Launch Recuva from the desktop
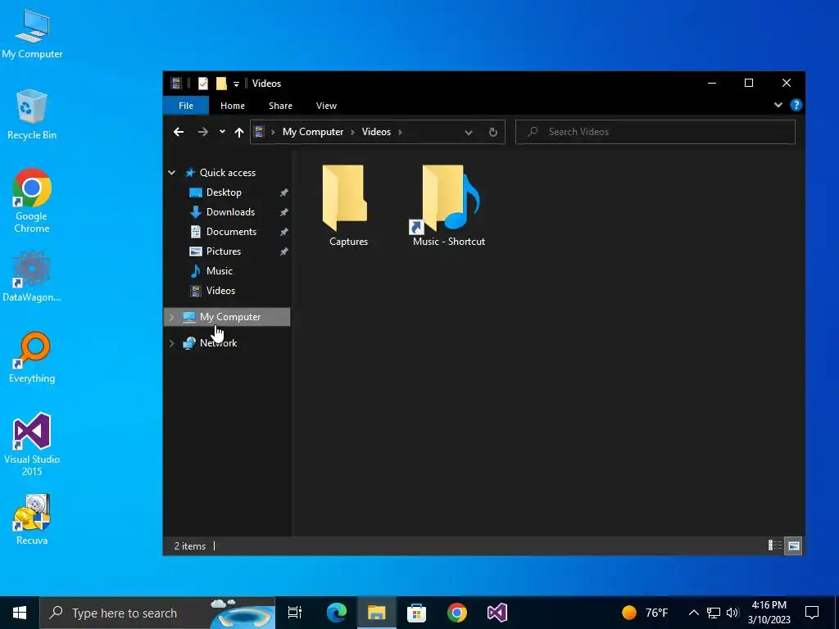The image size is (839, 629). click(32, 519)
